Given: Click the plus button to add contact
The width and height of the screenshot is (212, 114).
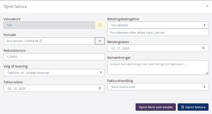Looking at the screenshot, I should pyautogui.click(x=100, y=41).
